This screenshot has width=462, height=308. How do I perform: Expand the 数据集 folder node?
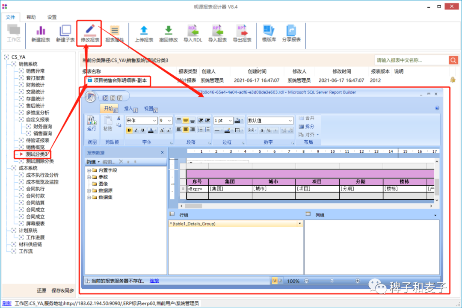click(x=89, y=198)
